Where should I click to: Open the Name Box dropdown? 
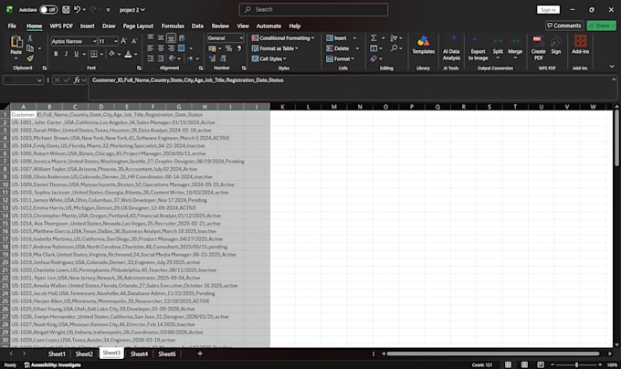[x=39, y=80]
